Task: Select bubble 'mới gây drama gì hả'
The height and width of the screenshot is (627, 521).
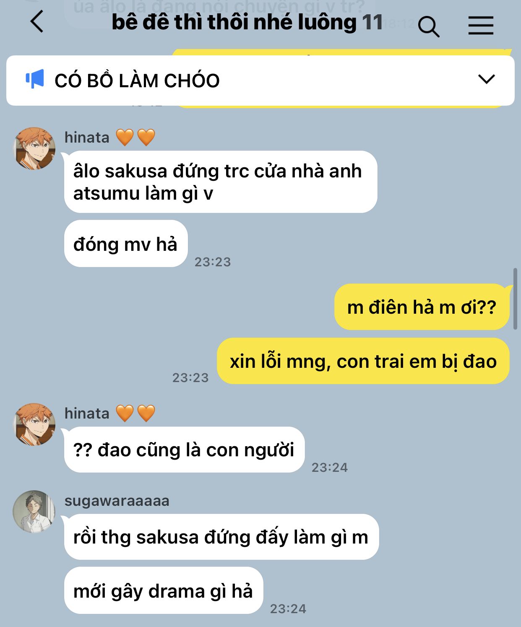Action: click(164, 591)
